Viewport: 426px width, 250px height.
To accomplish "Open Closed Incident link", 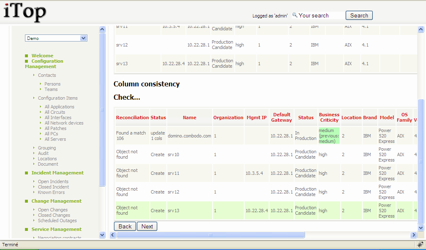I will [53, 187].
